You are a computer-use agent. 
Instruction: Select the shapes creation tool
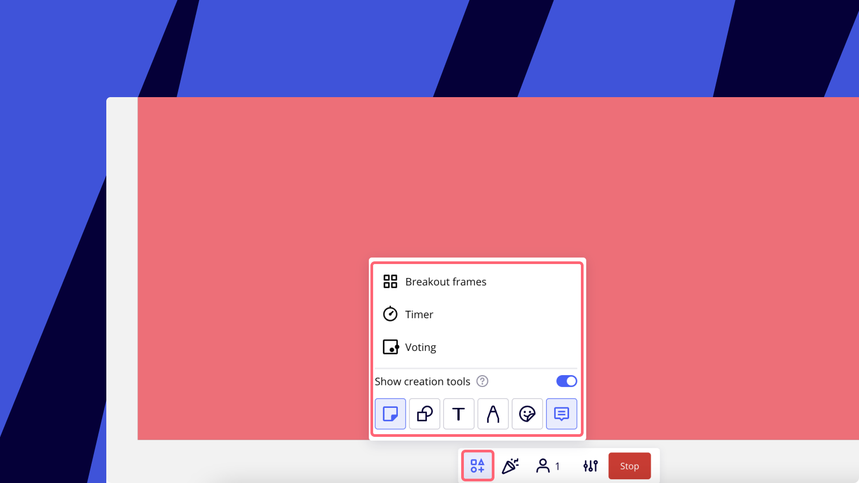click(425, 414)
